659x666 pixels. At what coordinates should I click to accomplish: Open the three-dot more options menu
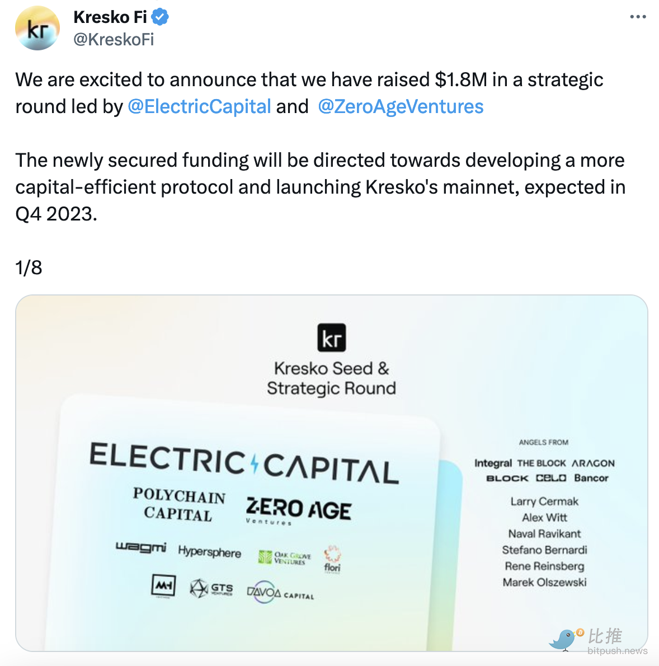click(x=638, y=17)
